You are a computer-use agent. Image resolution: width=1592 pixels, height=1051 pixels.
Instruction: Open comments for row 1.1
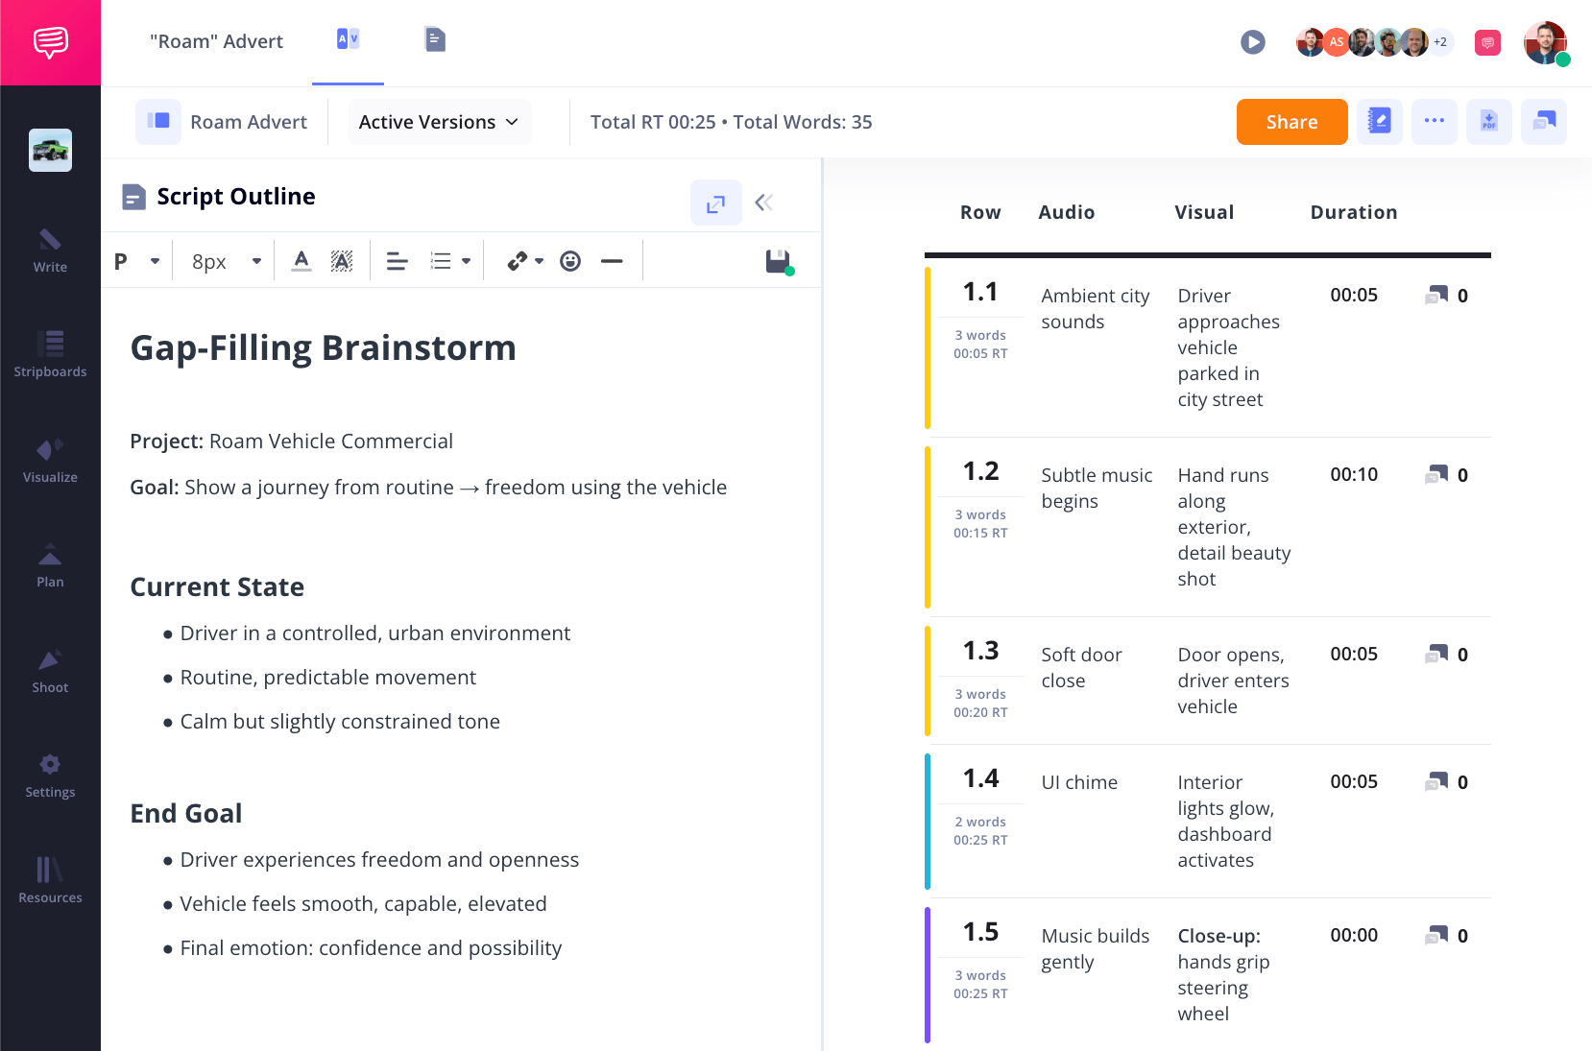click(x=1436, y=296)
